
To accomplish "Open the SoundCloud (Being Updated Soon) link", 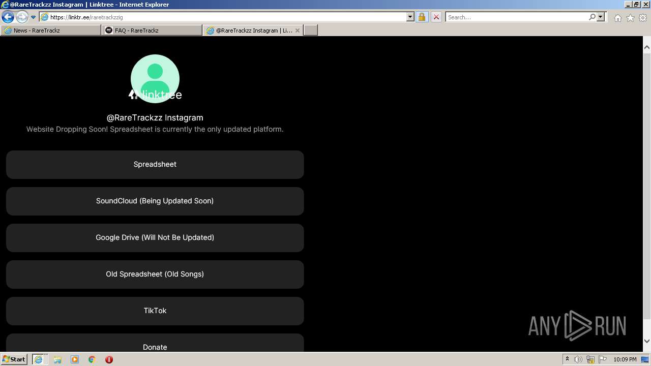I will point(155,201).
